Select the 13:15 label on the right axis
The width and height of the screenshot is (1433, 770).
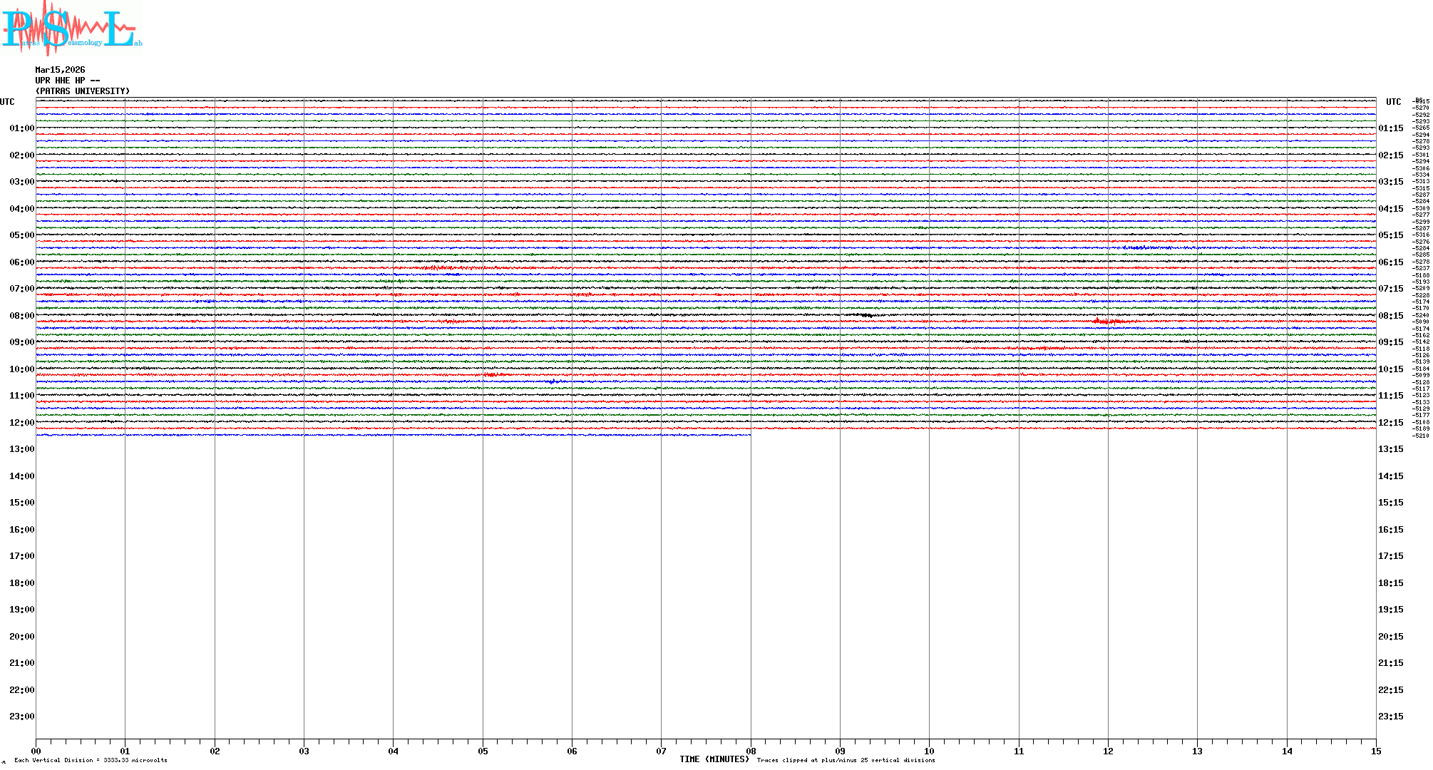pos(1390,449)
